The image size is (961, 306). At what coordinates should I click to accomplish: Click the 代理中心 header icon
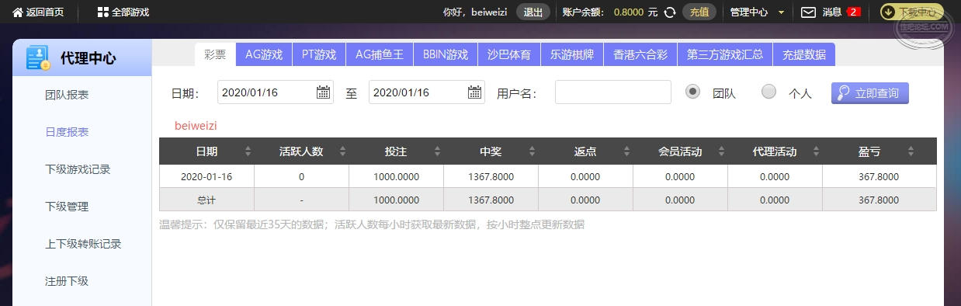[x=37, y=57]
